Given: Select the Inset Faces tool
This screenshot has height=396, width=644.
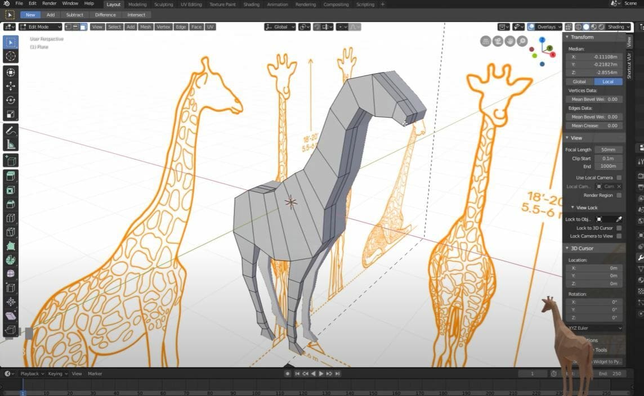Looking at the screenshot, I should pyautogui.click(x=11, y=191).
